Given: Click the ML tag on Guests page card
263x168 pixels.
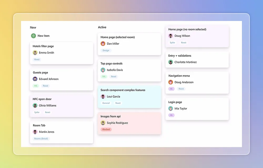Looking at the screenshot, I should (x=36, y=86).
